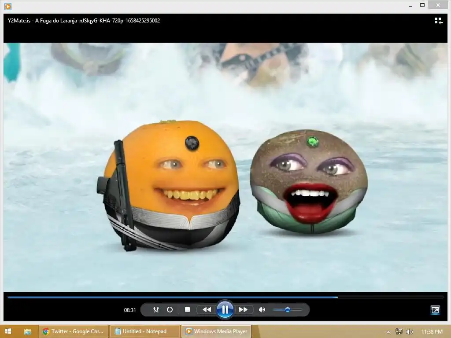Click the Windows Media Player title icon
This screenshot has height=338, width=451.
(x=8, y=6)
